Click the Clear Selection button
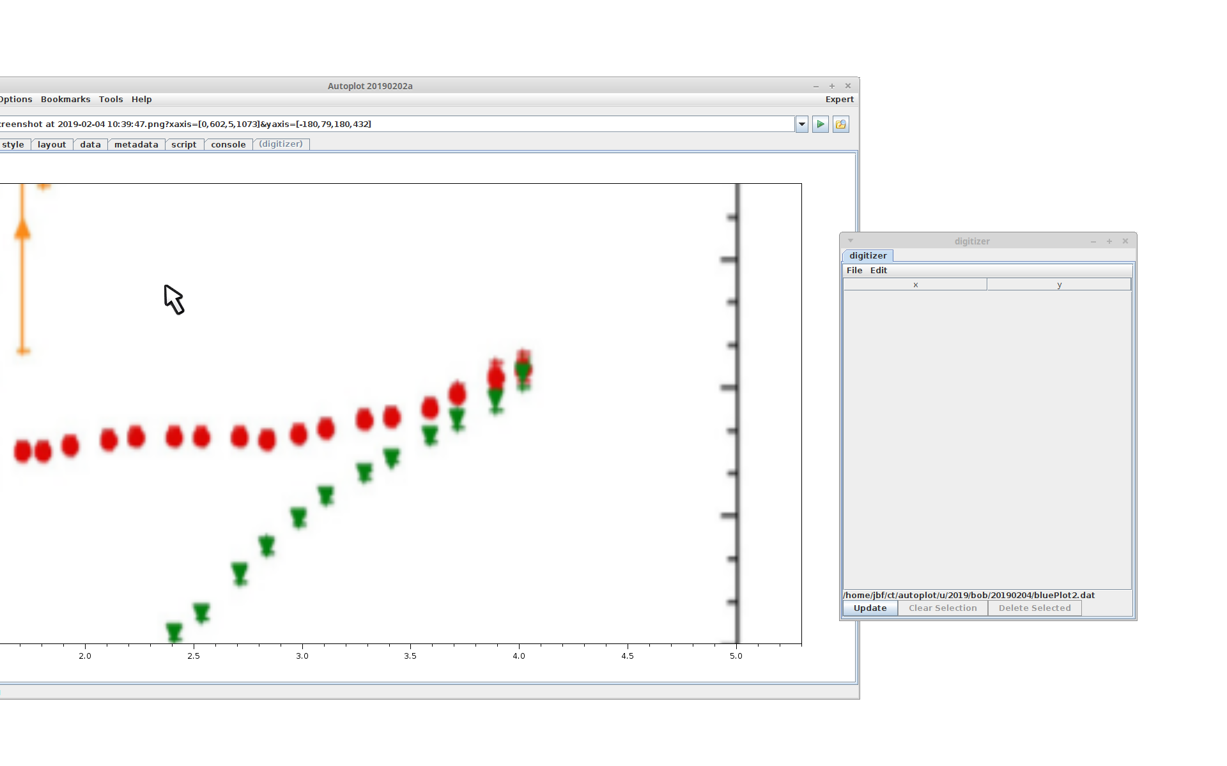This screenshot has width=1227, height=766. pyautogui.click(x=943, y=608)
